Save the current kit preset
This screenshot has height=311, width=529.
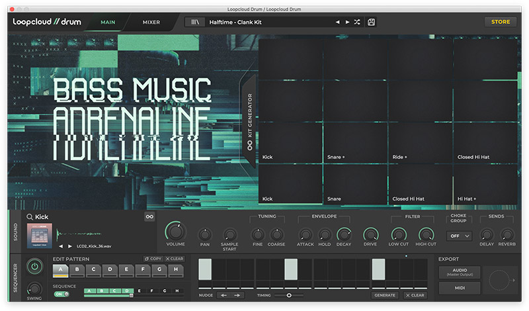point(371,22)
